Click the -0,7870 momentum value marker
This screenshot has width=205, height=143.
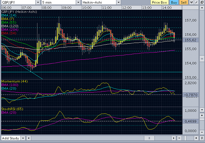point(191,95)
